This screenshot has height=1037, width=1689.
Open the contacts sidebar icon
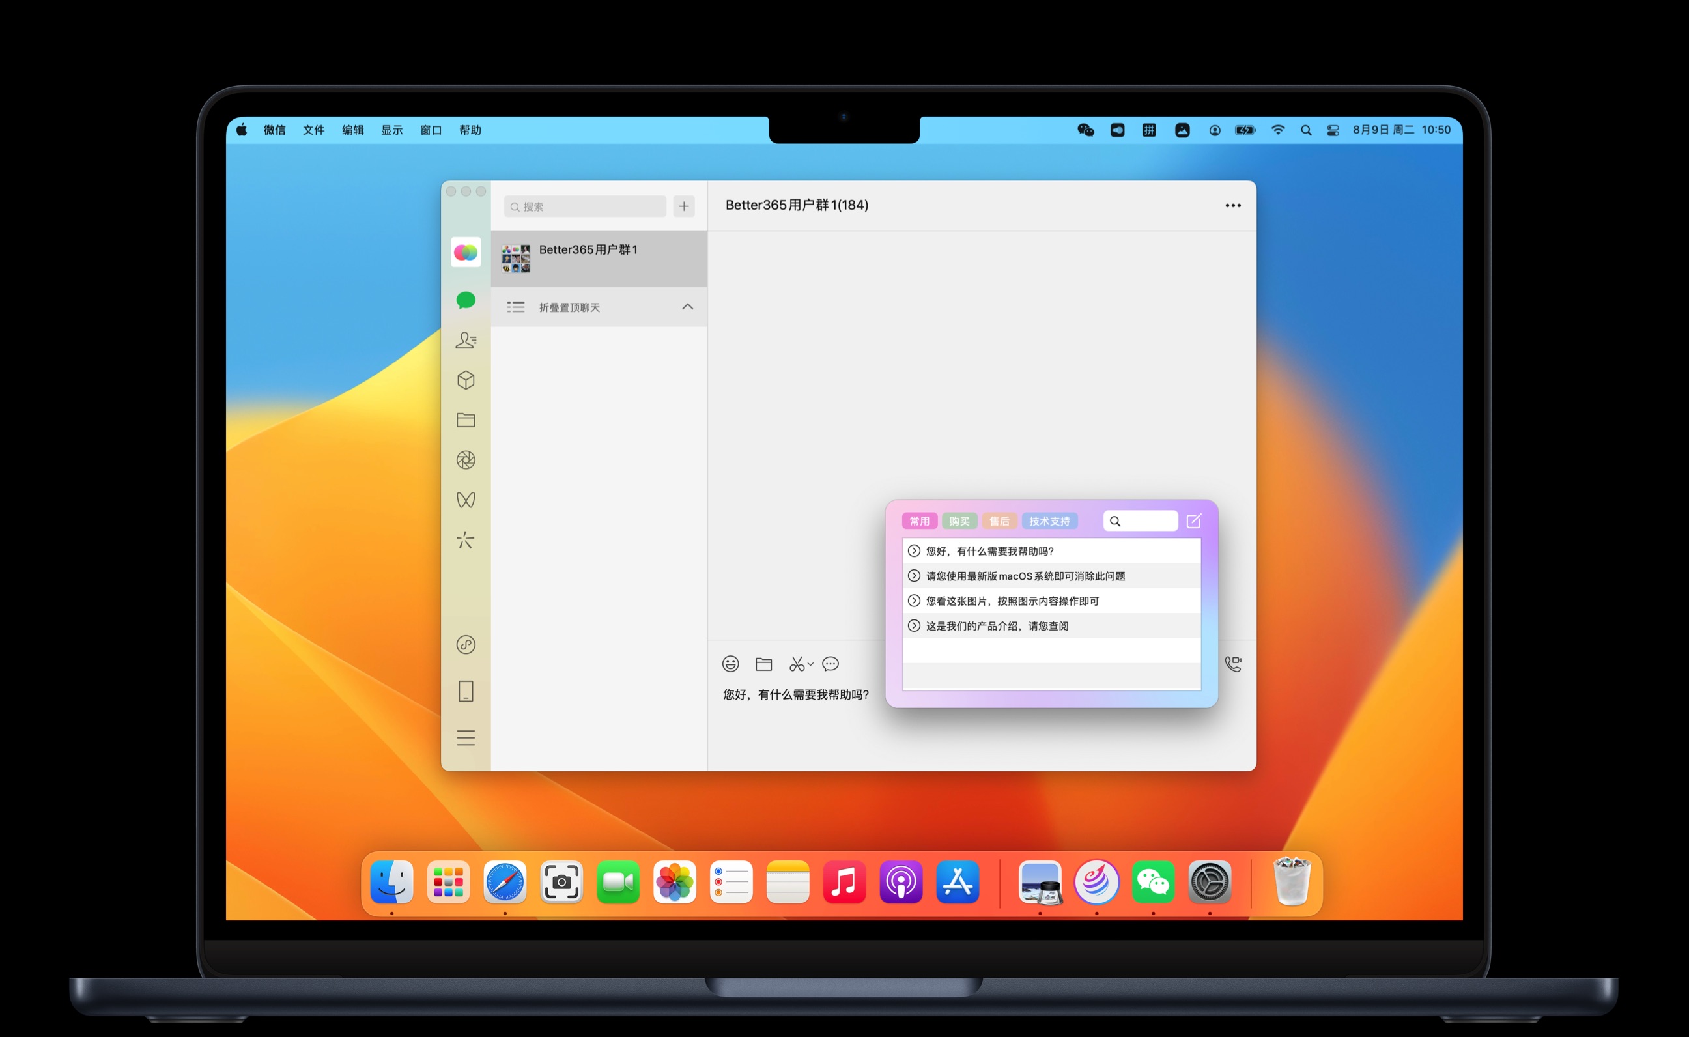coord(466,340)
